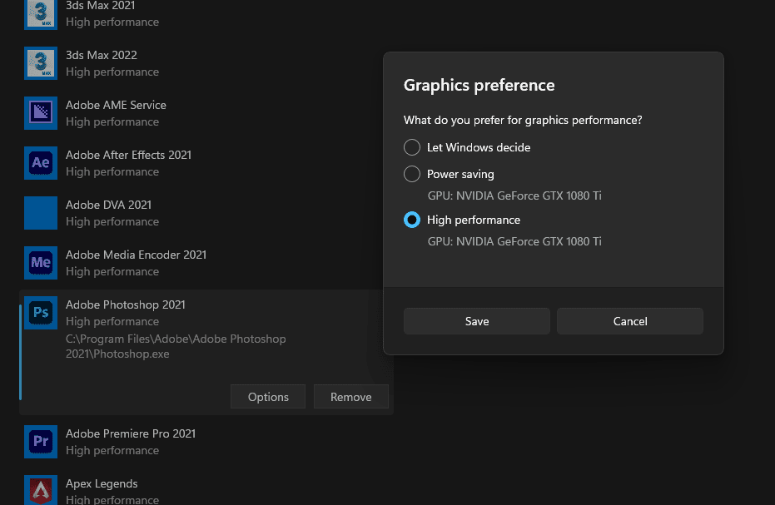Save the graphics preference
775x505 pixels.
tap(477, 321)
